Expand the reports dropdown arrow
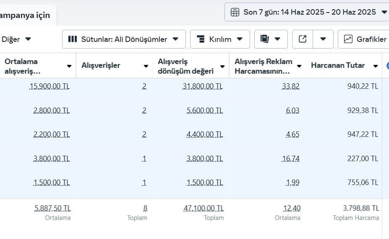 pyautogui.click(x=277, y=39)
